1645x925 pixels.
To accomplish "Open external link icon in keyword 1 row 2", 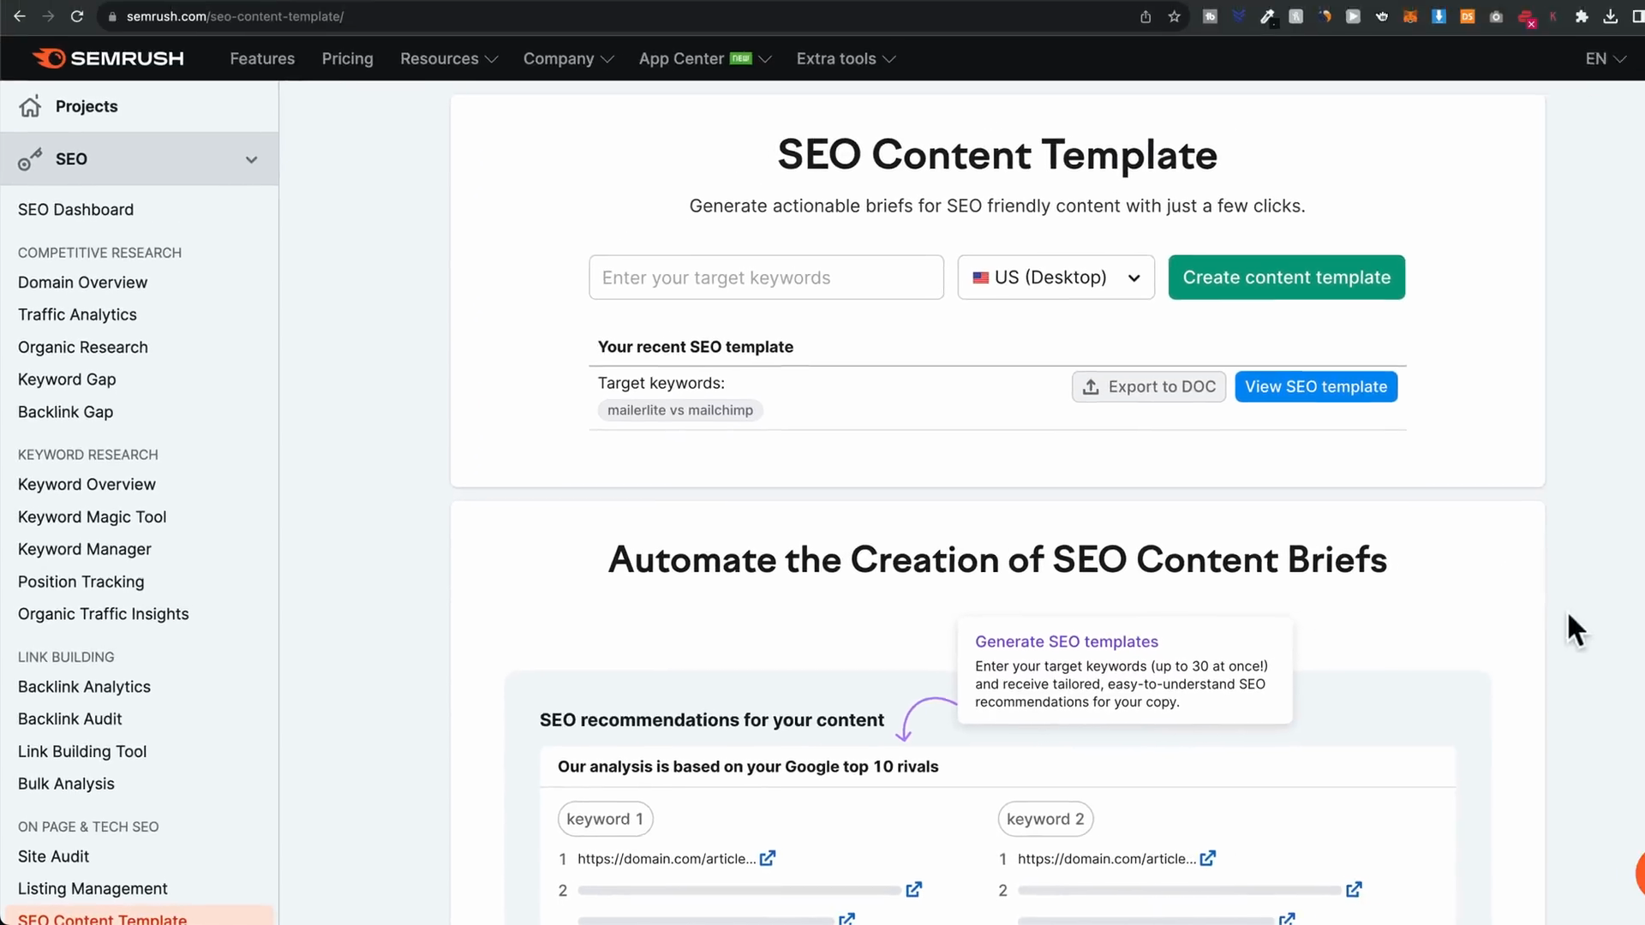I will click(x=914, y=890).
